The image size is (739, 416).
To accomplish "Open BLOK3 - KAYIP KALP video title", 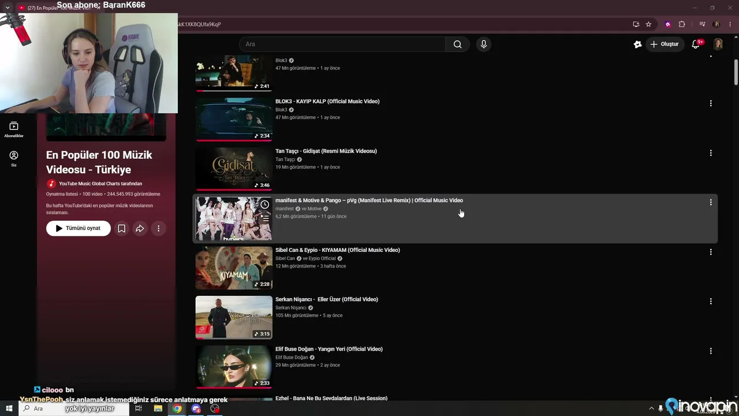I will (327, 102).
